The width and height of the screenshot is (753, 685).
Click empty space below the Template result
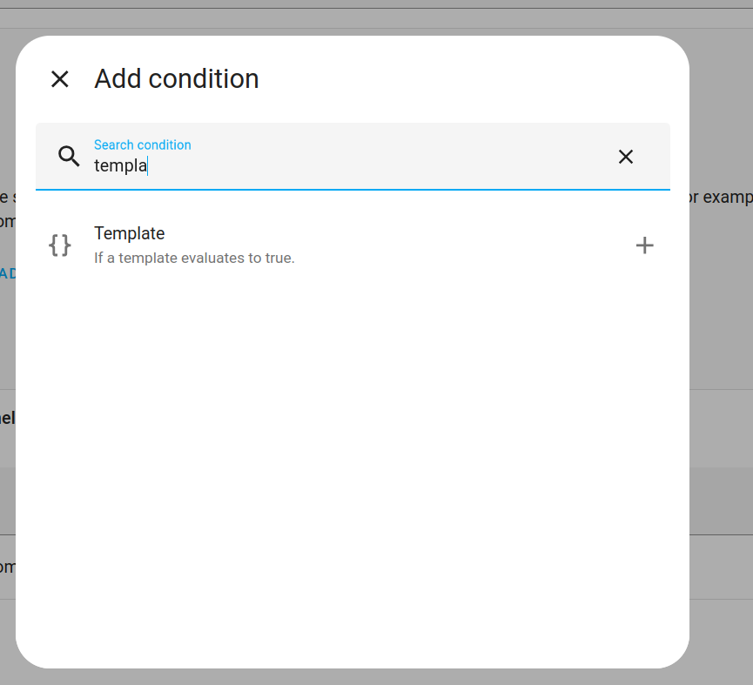(x=348, y=435)
